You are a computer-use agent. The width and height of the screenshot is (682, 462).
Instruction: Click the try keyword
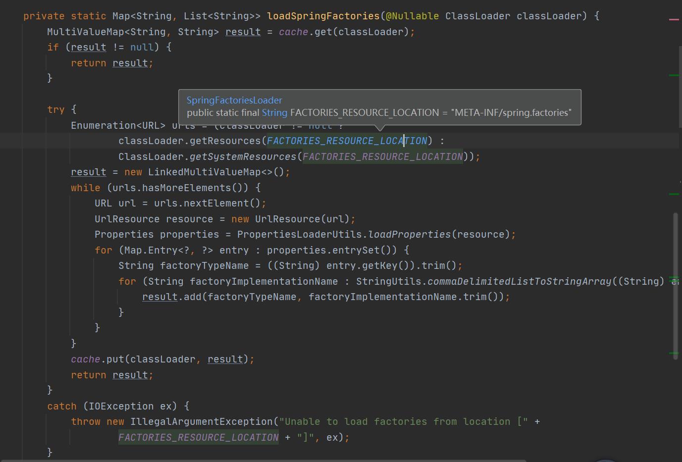[x=56, y=110]
